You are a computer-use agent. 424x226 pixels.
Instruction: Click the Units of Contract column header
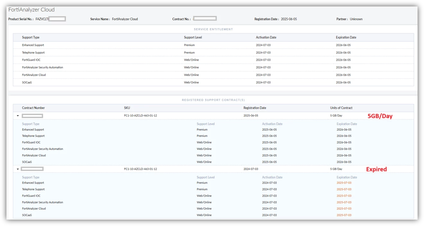pos(341,108)
